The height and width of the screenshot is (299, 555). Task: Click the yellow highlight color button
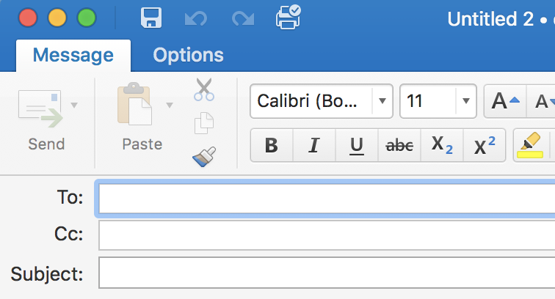[x=530, y=145]
